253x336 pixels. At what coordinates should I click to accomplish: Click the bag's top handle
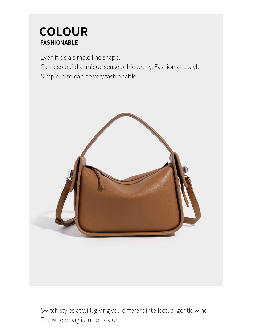(x=126, y=133)
